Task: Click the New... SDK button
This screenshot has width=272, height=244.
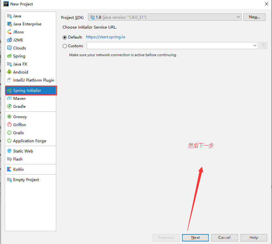Action: point(254,17)
